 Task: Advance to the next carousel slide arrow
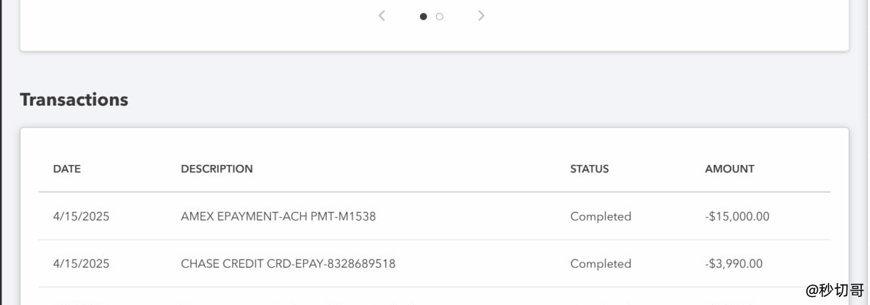point(481,16)
